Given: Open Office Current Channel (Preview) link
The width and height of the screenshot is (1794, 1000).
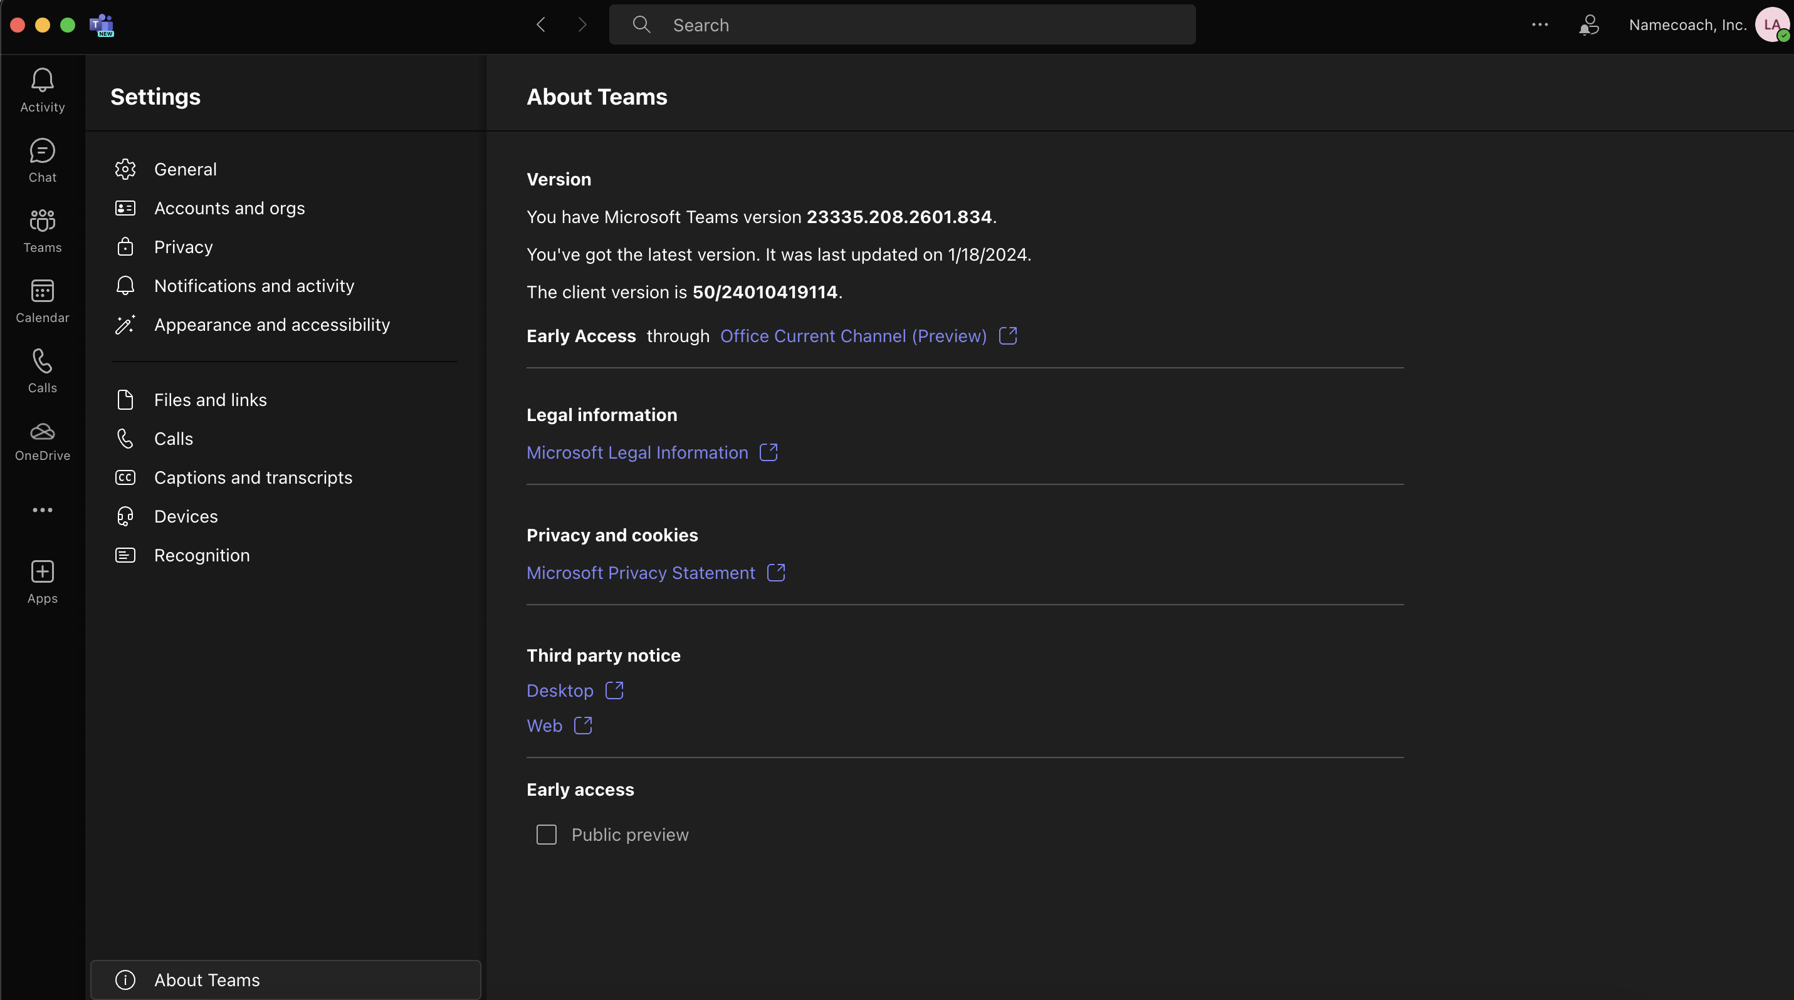Looking at the screenshot, I should coord(853,336).
